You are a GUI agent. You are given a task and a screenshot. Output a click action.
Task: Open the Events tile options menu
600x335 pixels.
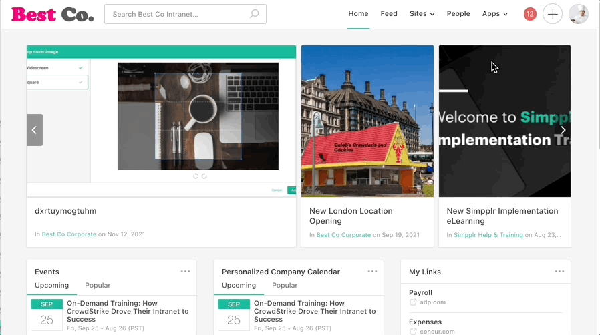tap(185, 272)
